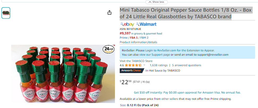Open Login link in RevSeller notice
The image size is (258, 108).
pos(149,50)
